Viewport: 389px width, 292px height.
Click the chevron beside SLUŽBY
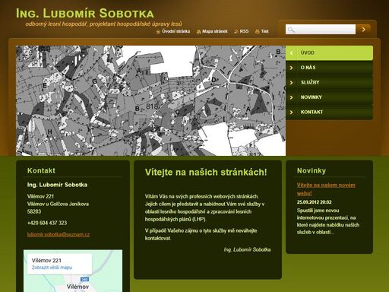click(x=291, y=83)
